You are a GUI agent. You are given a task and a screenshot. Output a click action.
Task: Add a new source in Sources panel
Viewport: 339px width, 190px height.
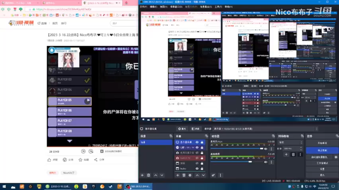point(178,175)
